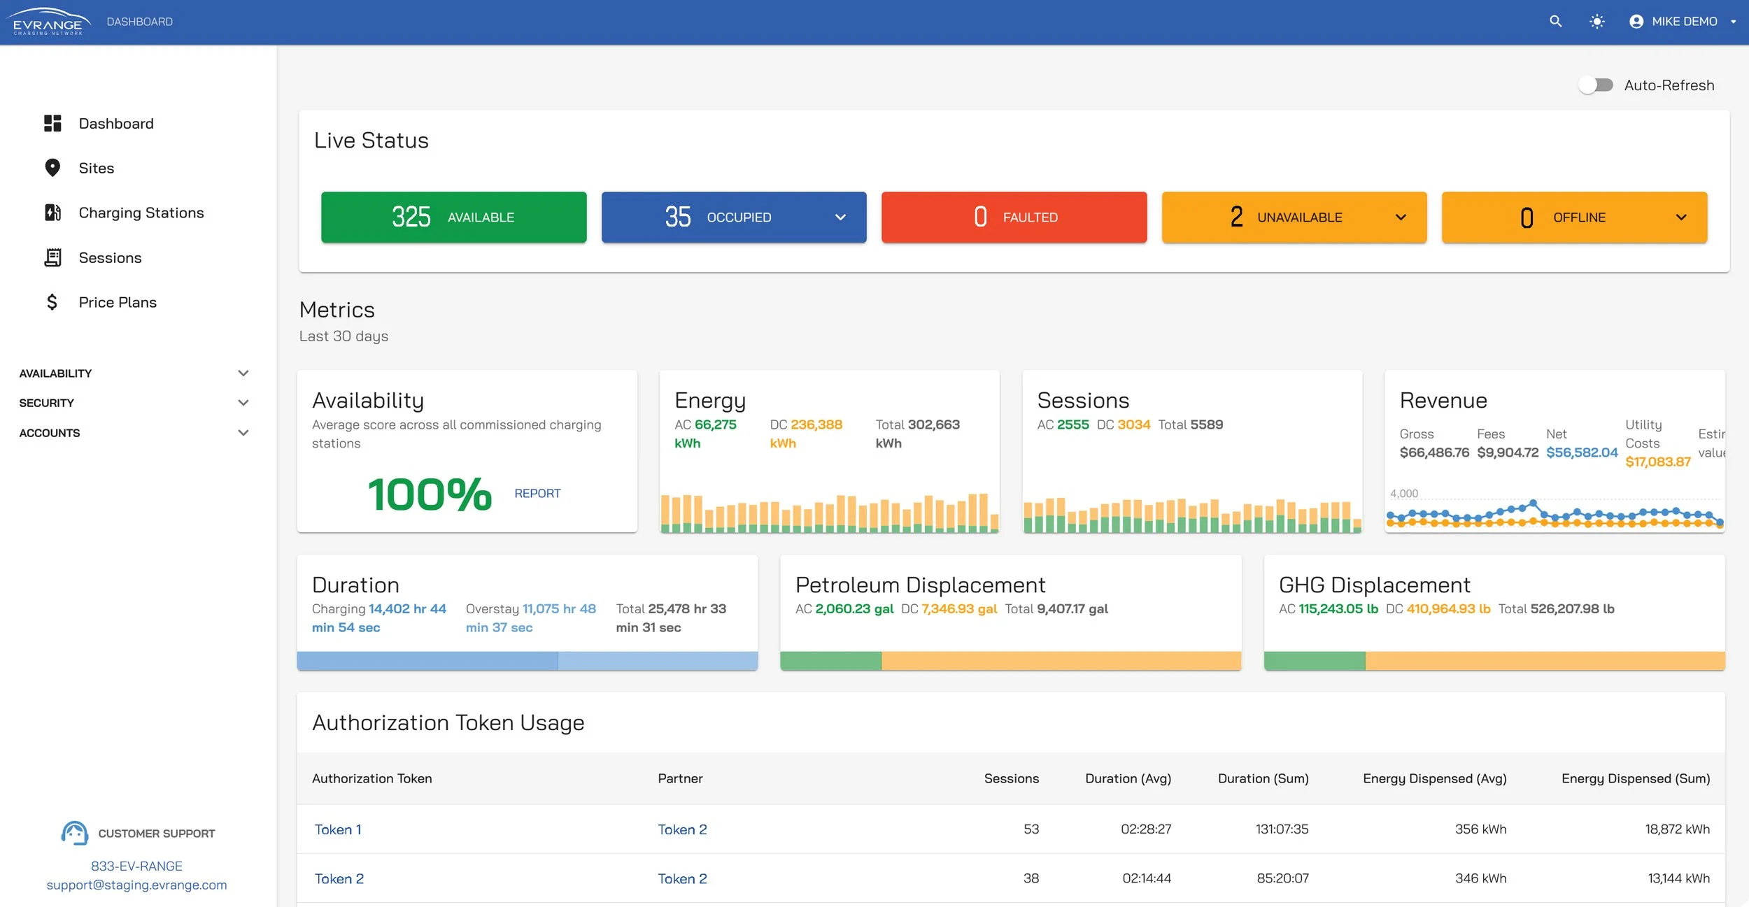Screen dimensions: 1749x907
Task: Click the user account avatar icon
Action: (1636, 22)
